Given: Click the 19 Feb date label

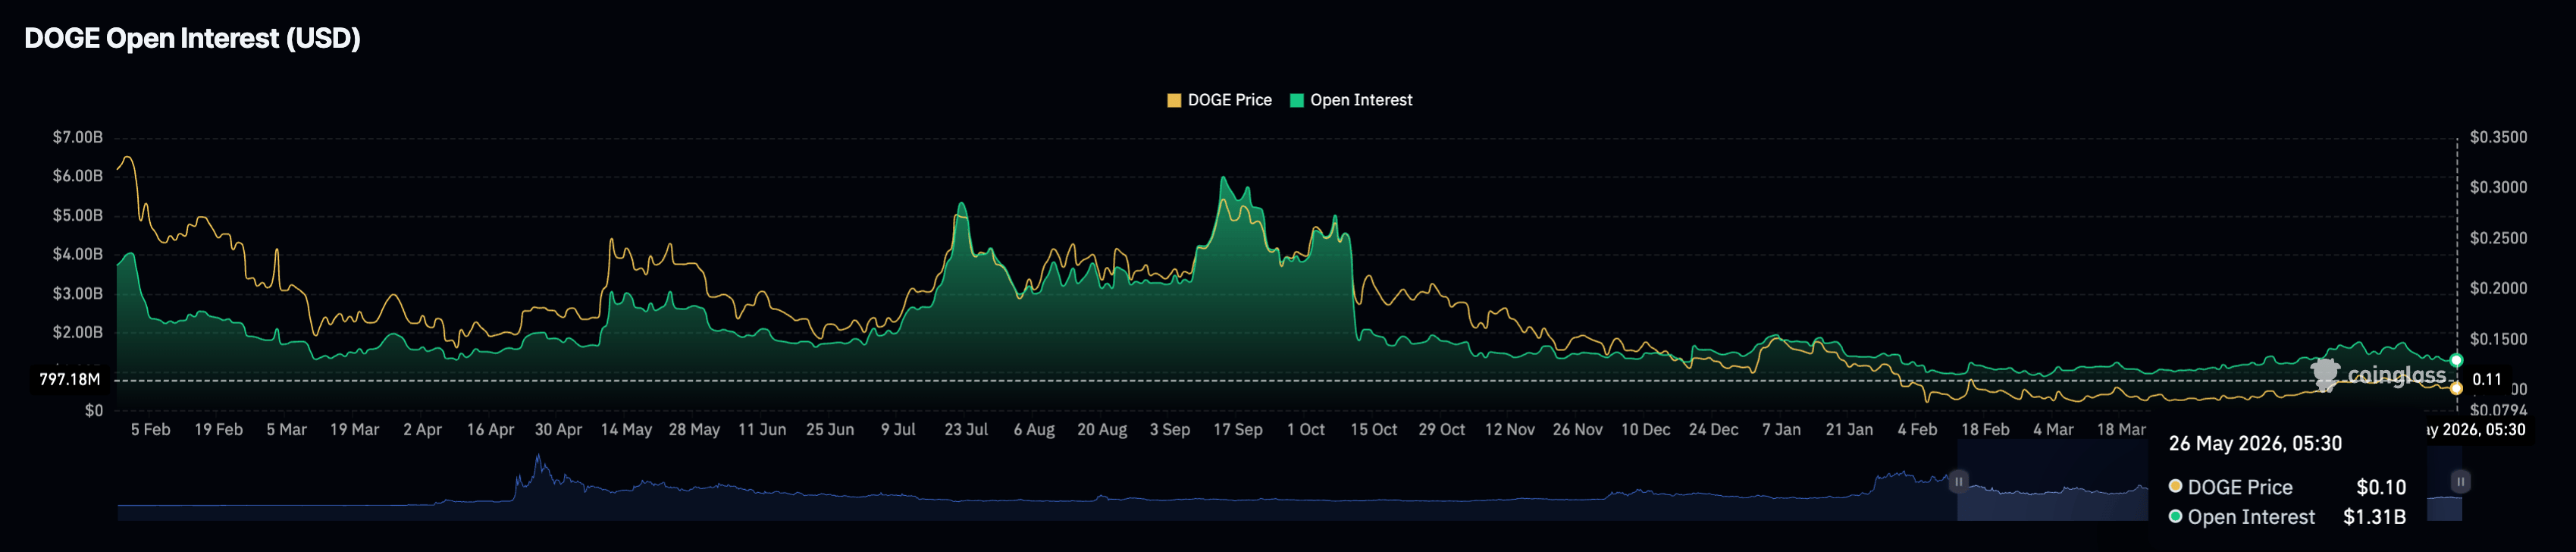Looking at the screenshot, I should click(219, 429).
